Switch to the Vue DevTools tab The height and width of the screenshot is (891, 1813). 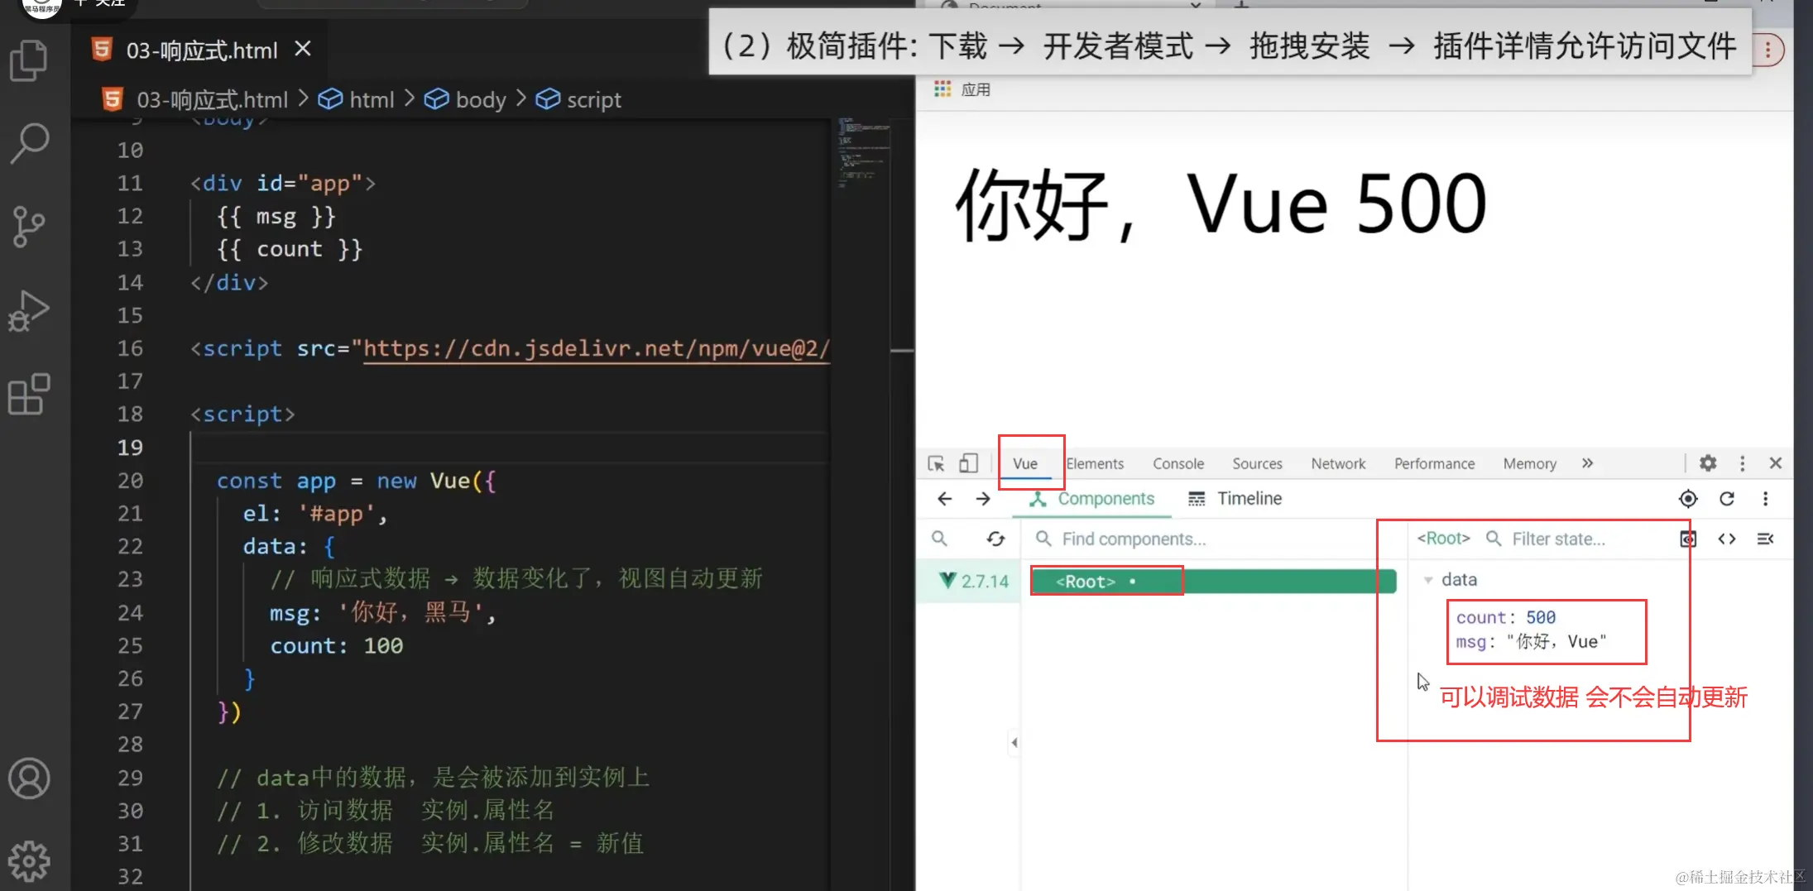1025,463
